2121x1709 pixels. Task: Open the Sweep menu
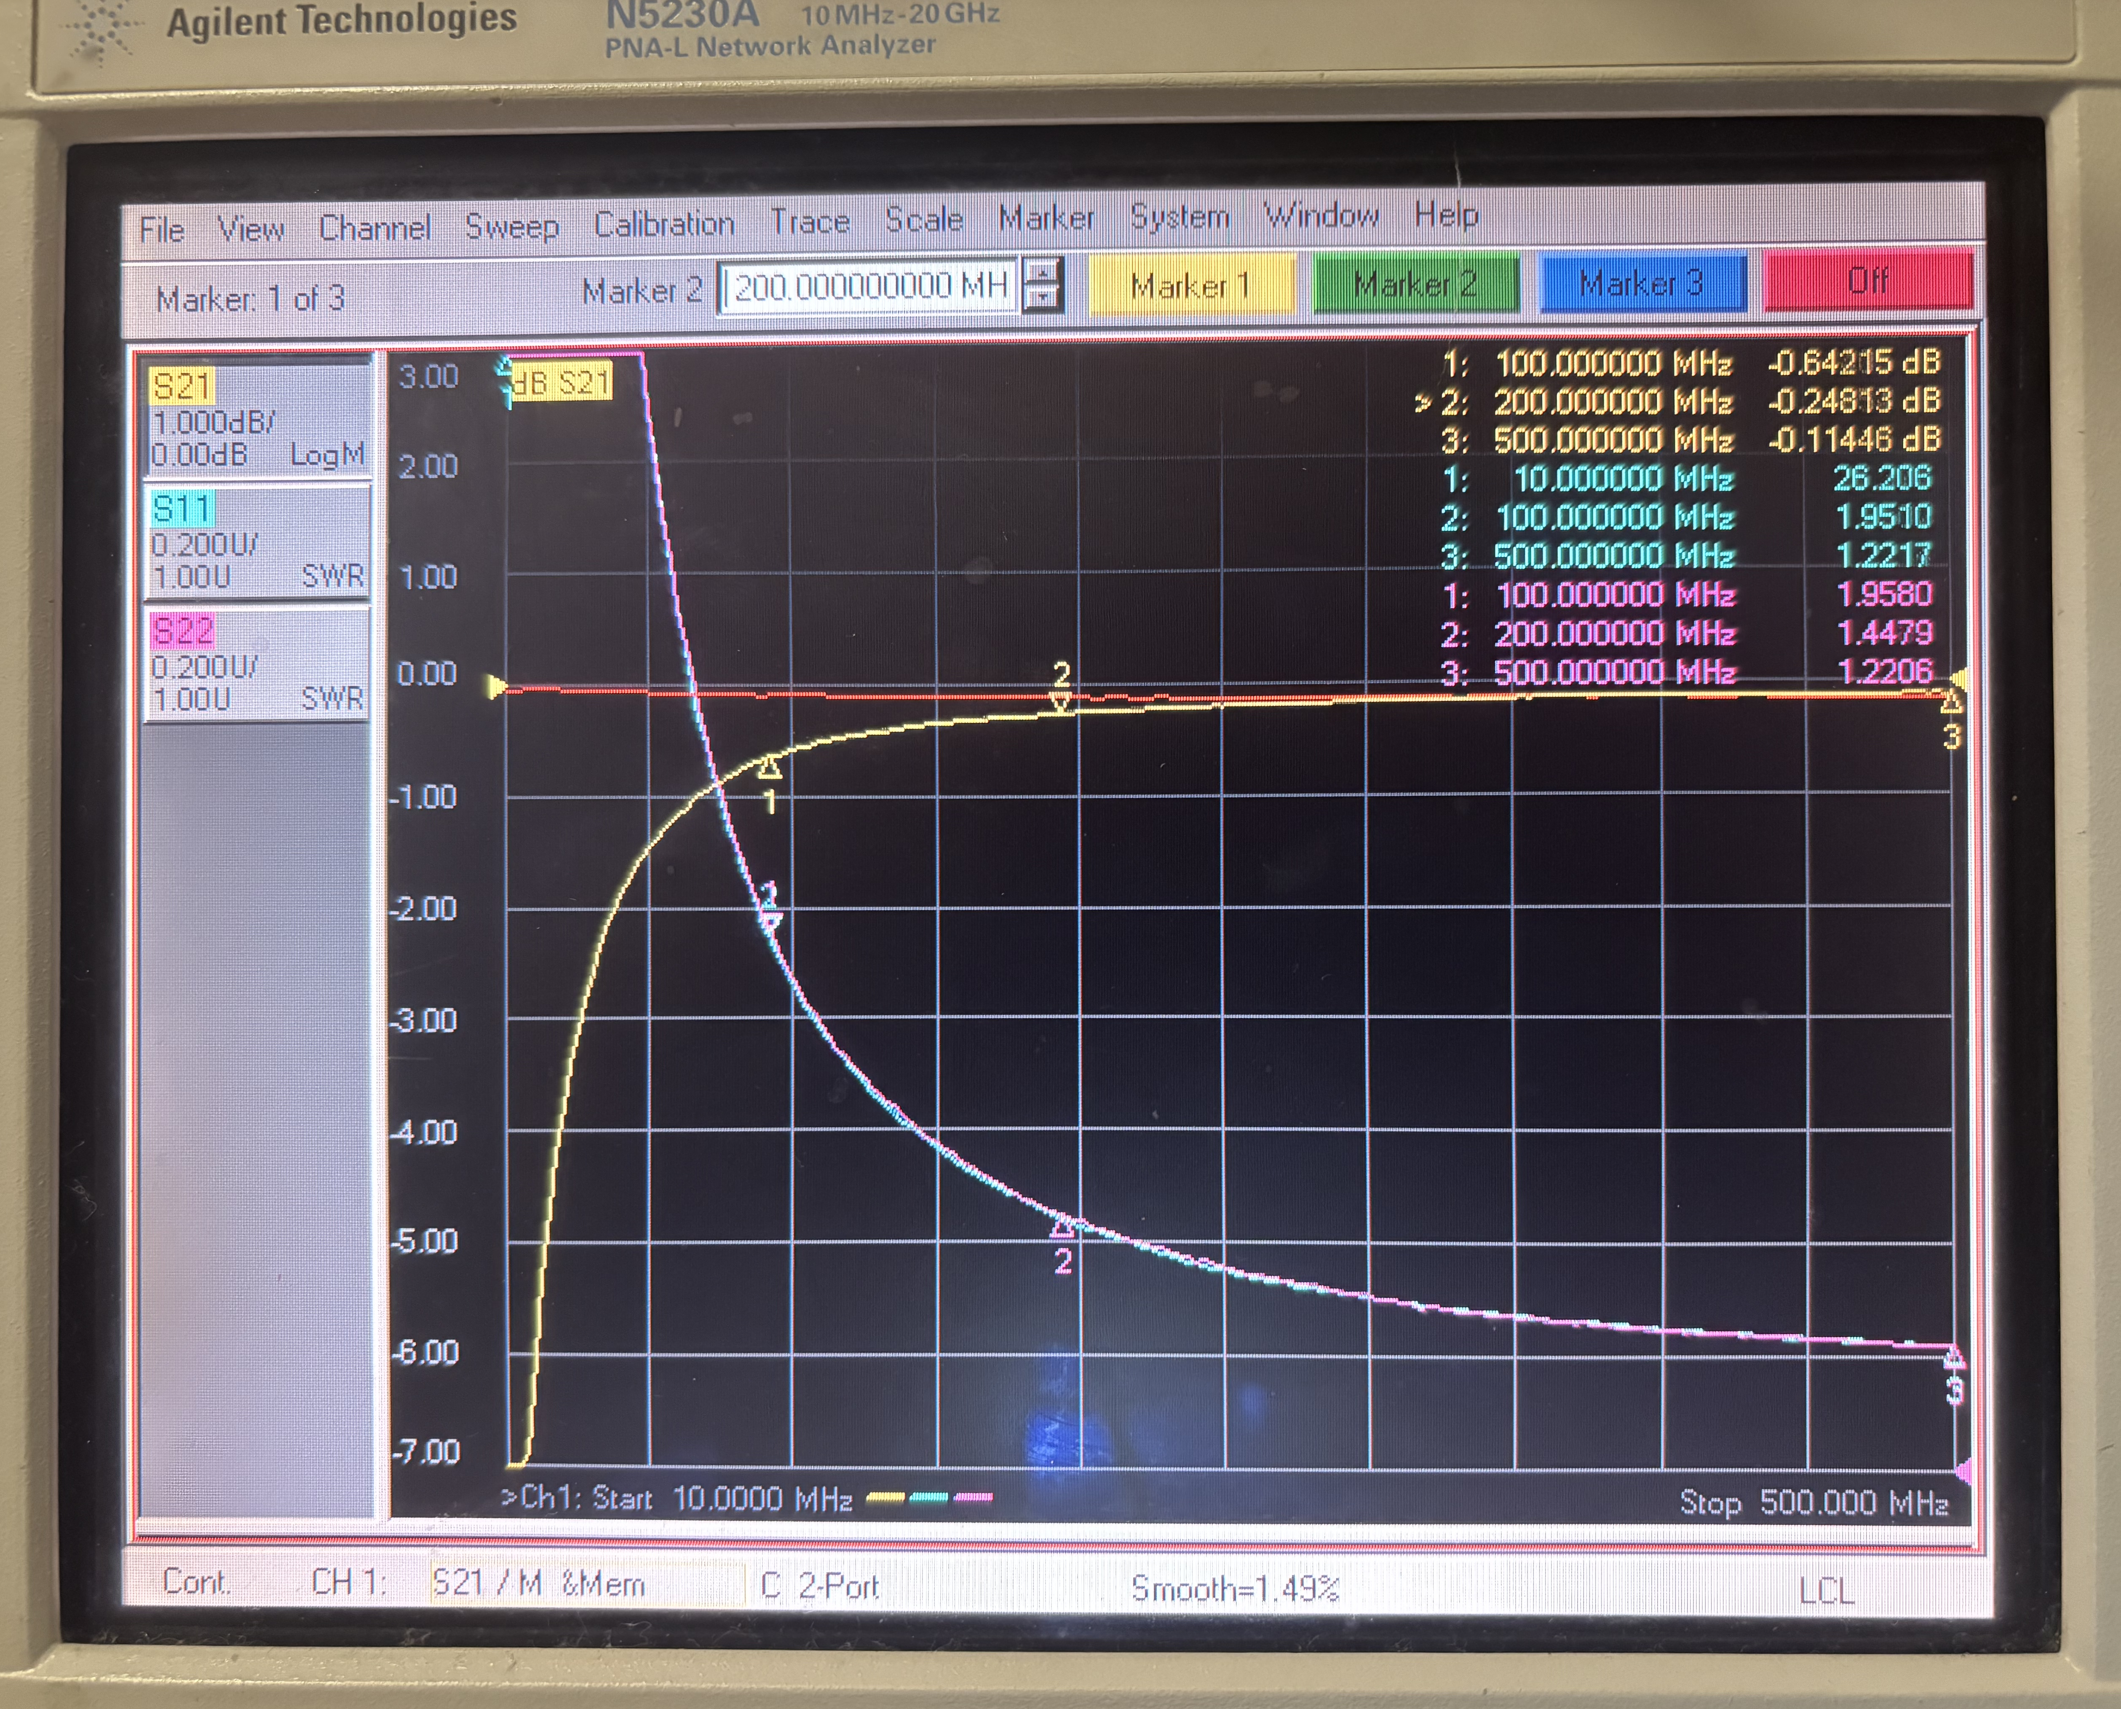pos(512,227)
